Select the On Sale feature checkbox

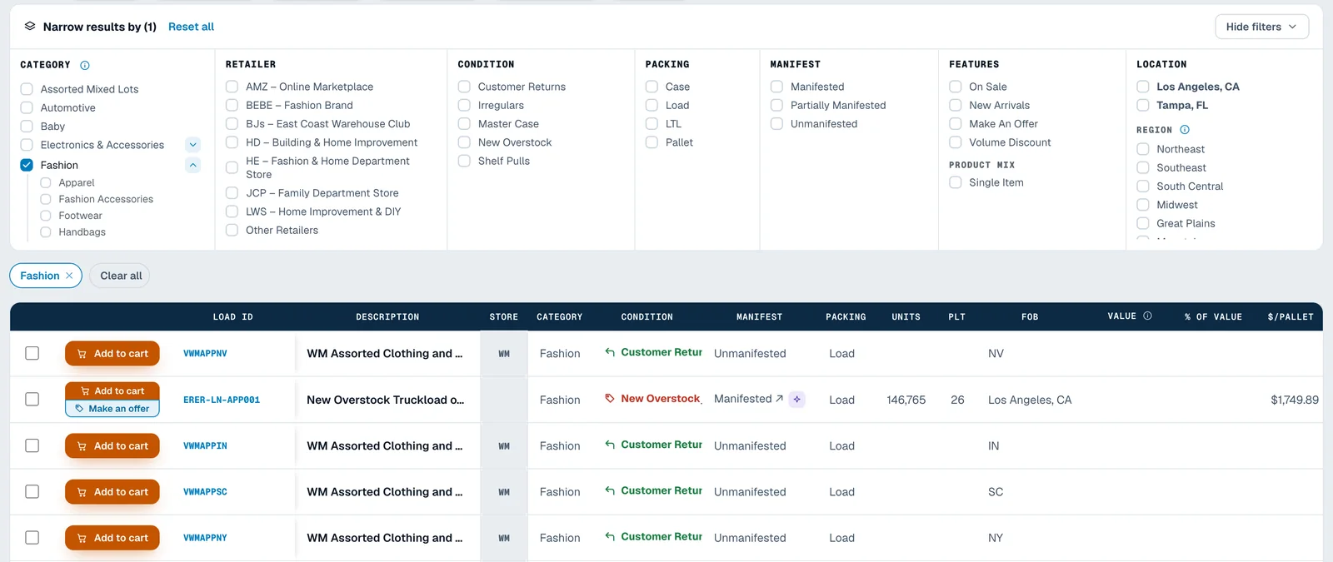[x=956, y=87]
